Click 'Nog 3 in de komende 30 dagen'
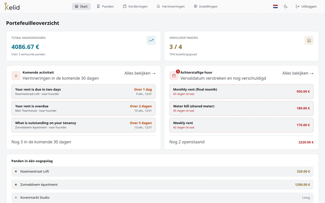325x203 pixels. coord(41,142)
